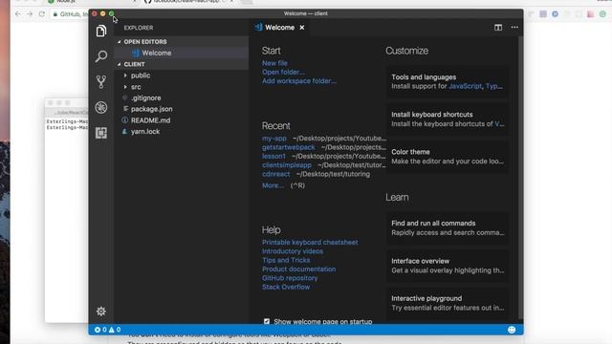Image resolution: width=612 pixels, height=344 pixels.
Task: Open Find and run all commands card
Action: [x=448, y=227]
